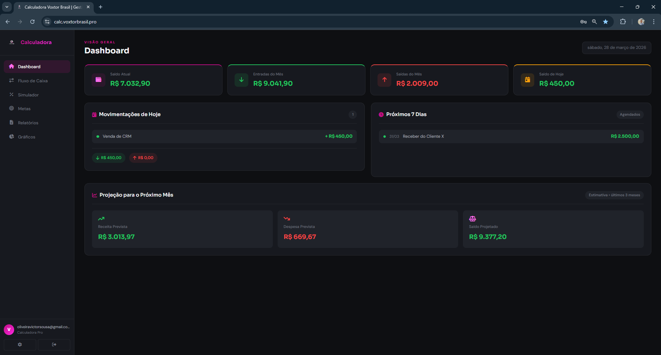Image resolution: width=661 pixels, height=355 pixels.
Task: Open the date selector showing sábado, 28 de março
Action: tap(616, 48)
